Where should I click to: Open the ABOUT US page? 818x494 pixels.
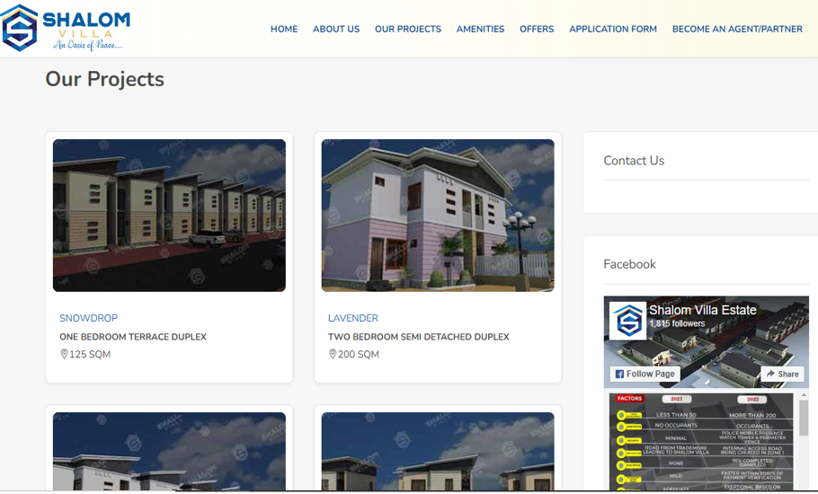336,29
